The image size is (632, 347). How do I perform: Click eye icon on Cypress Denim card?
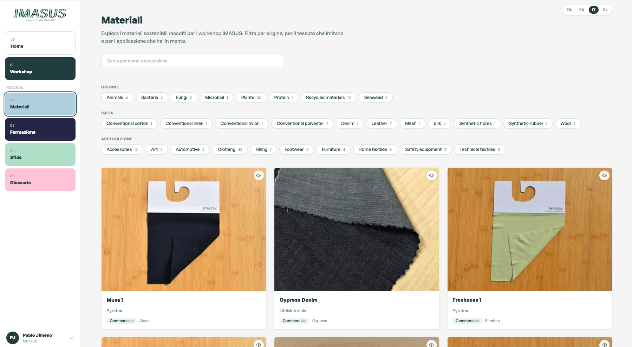point(431,175)
